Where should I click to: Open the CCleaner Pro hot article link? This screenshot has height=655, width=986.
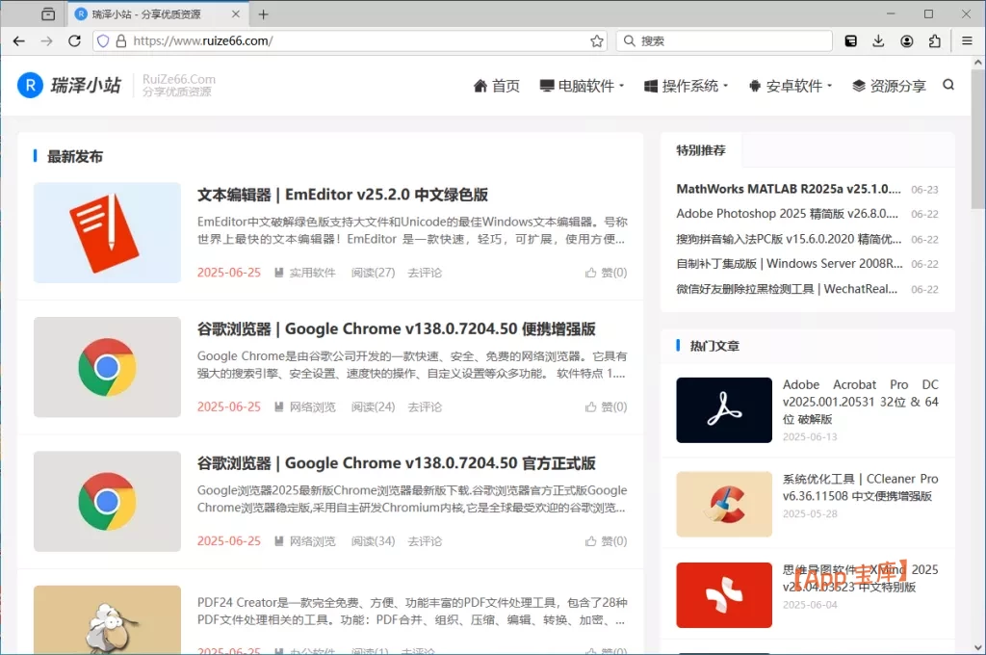point(860,486)
